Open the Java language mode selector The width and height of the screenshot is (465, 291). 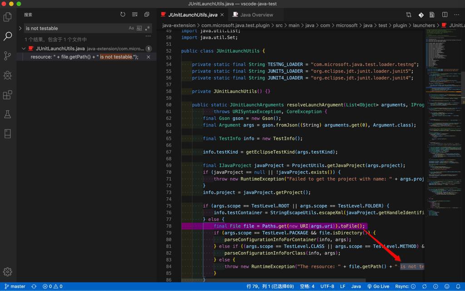pyautogui.click(x=356, y=286)
